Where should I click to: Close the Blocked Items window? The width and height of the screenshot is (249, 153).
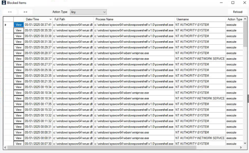(244, 3)
